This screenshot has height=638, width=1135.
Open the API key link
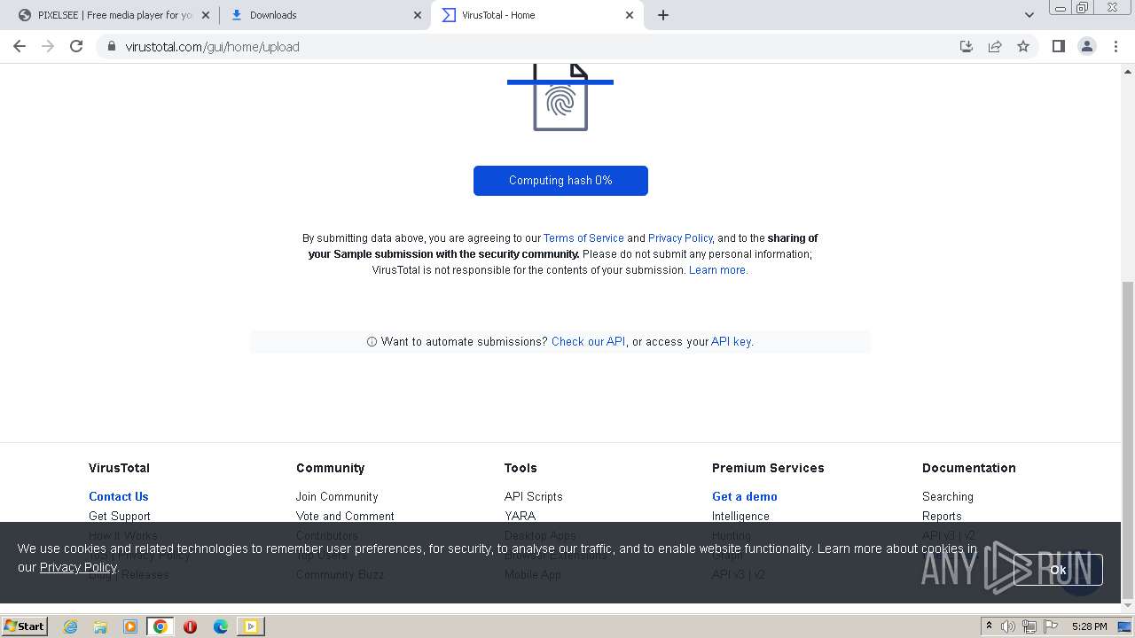[732, 342]
